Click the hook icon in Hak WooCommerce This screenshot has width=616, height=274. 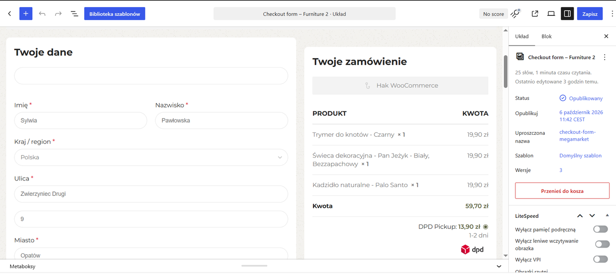coord(367,85)
